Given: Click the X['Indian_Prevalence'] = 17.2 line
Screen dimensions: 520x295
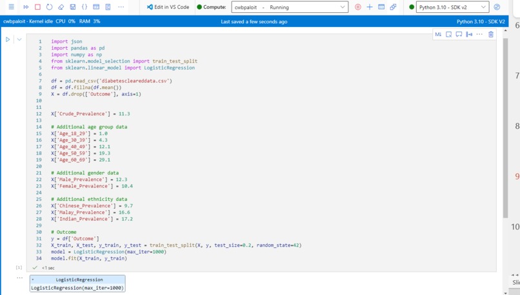Looking at the screenshot, I should pos(92,219).
